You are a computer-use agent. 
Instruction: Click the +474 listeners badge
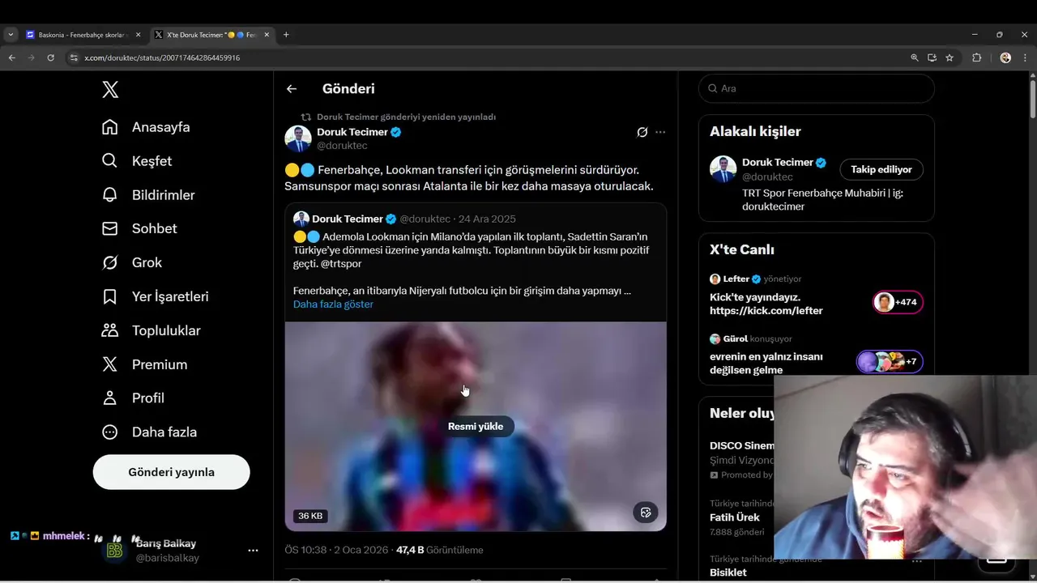(898, 302)
